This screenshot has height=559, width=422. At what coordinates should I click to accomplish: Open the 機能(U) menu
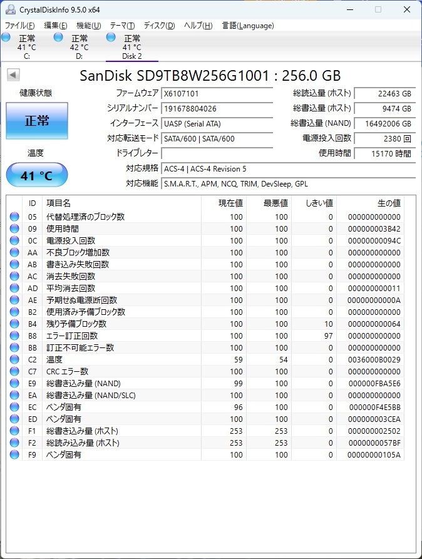click(89, 26)
